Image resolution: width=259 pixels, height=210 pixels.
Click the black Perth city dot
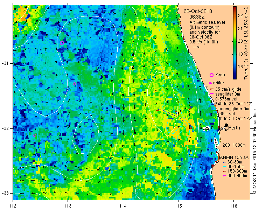coord(226,125)
